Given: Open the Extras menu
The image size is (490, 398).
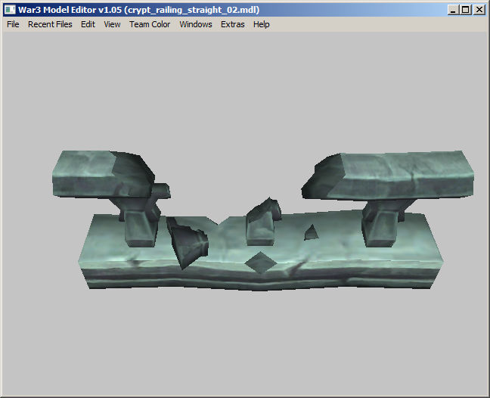Looking at the screenshot, I should [x=232, y=24].
